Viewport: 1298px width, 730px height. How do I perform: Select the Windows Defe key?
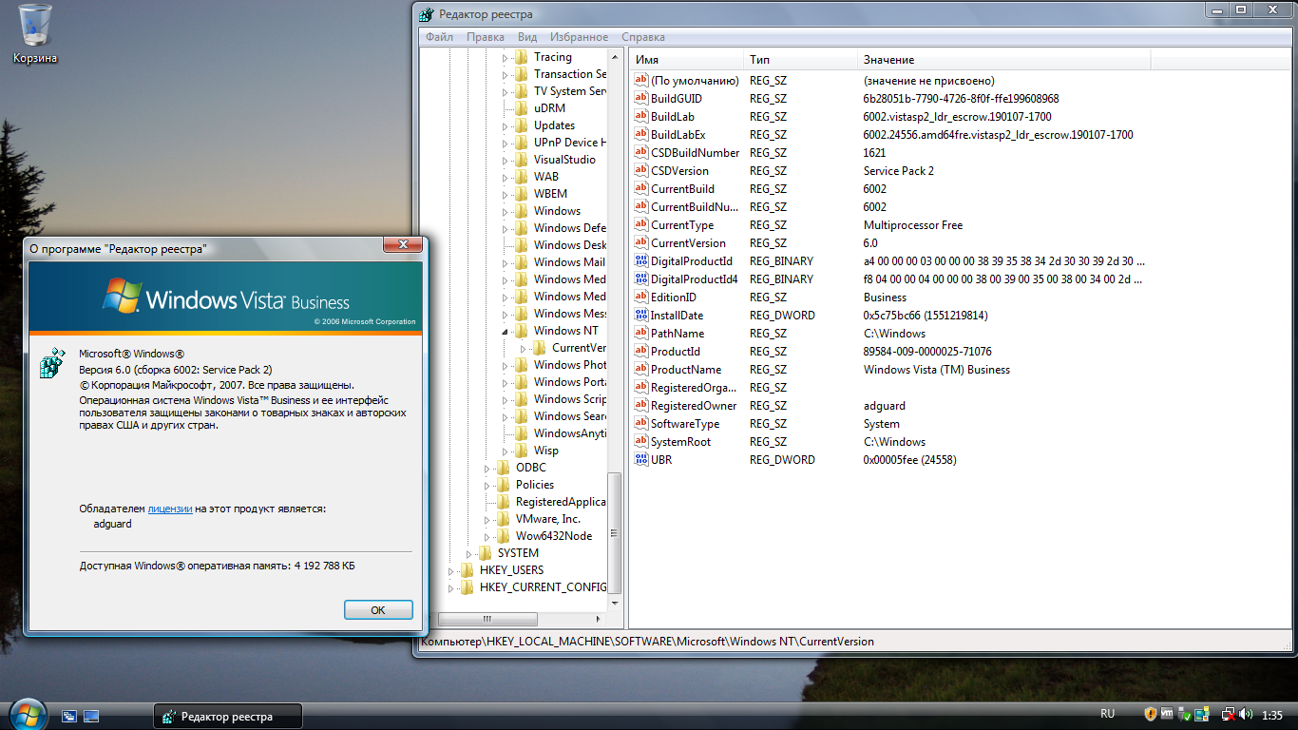[570, 228]
